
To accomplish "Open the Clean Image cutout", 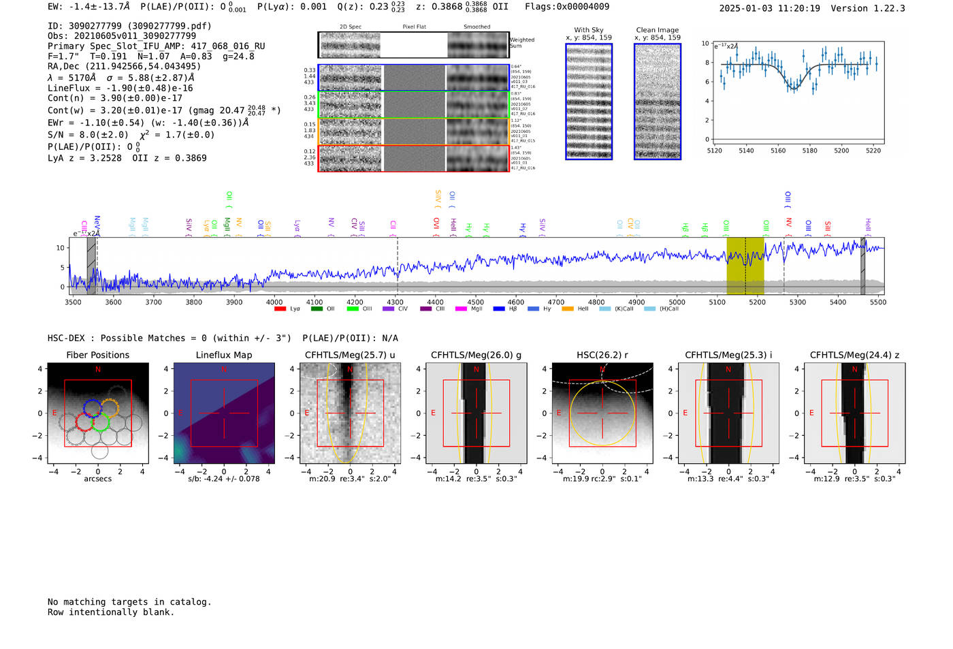I will (658, 101).
